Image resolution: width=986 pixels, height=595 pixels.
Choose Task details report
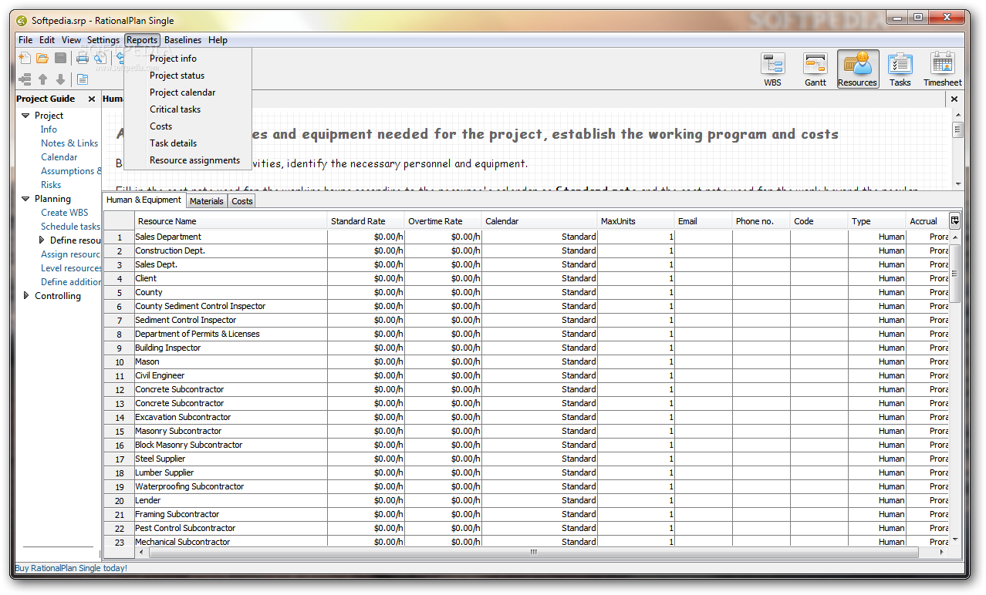(187, 143)
